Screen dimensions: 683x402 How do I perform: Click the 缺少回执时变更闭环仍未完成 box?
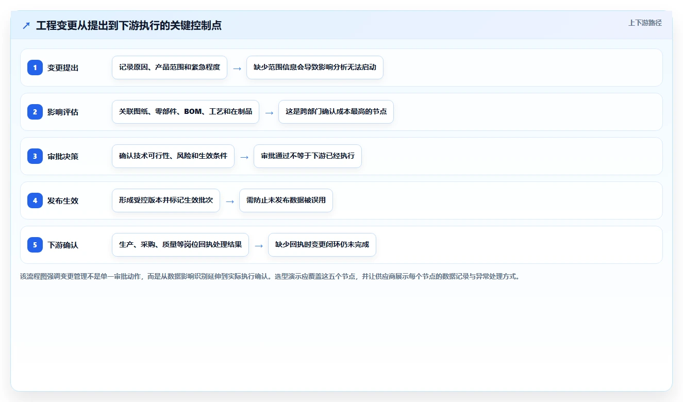click(x=322, y=245)
